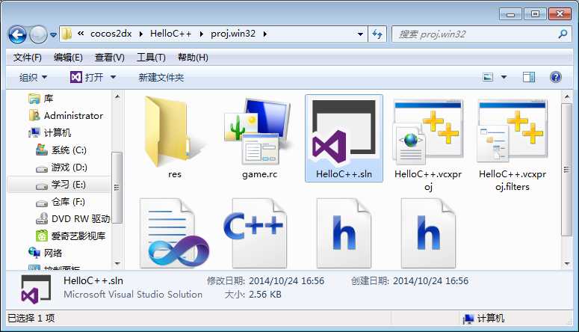Click the 打开 button with Visual Studio icon
The image size is (579, 332).
(x=87, y=77)
